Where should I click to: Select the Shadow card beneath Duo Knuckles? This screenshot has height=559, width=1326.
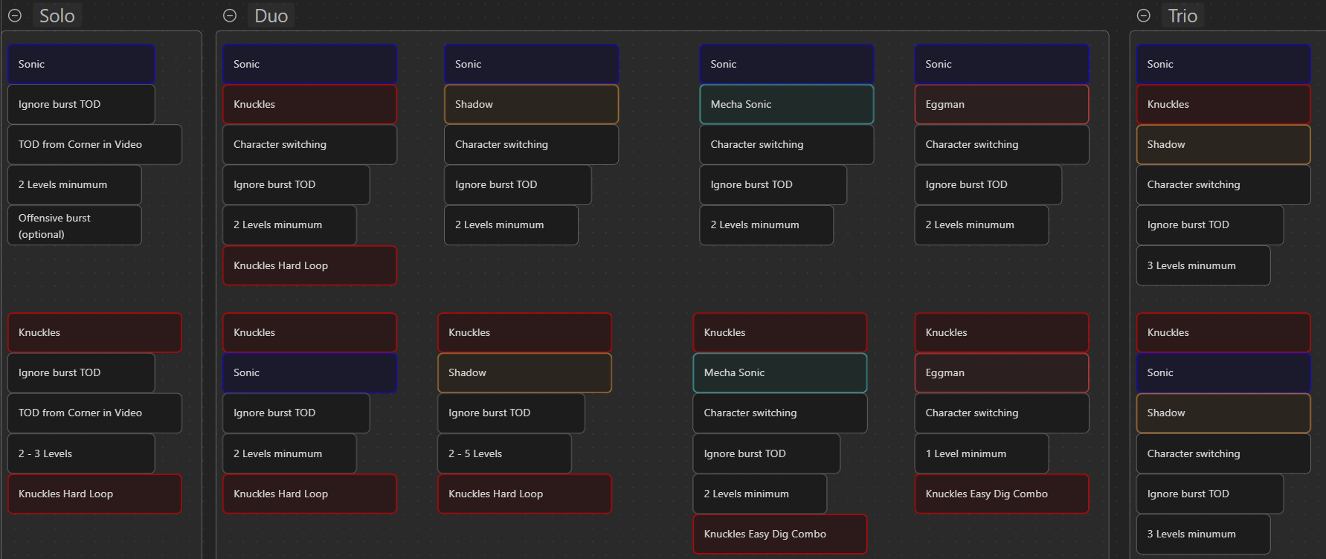point(524,372)
